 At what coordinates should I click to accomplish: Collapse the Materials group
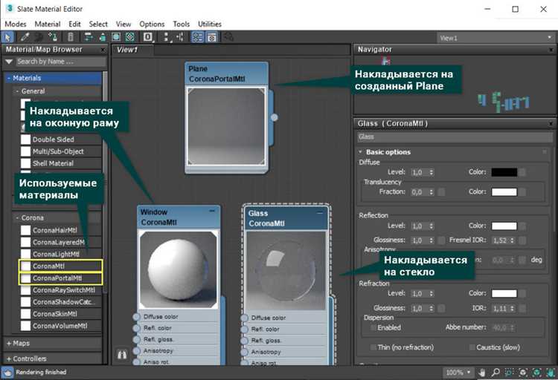click(x=8, y=78)
